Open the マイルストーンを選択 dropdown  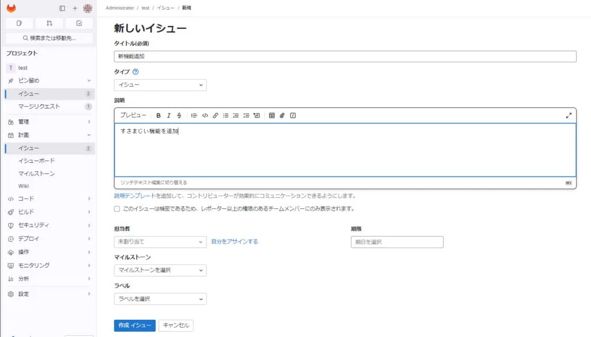click(160, 270)
